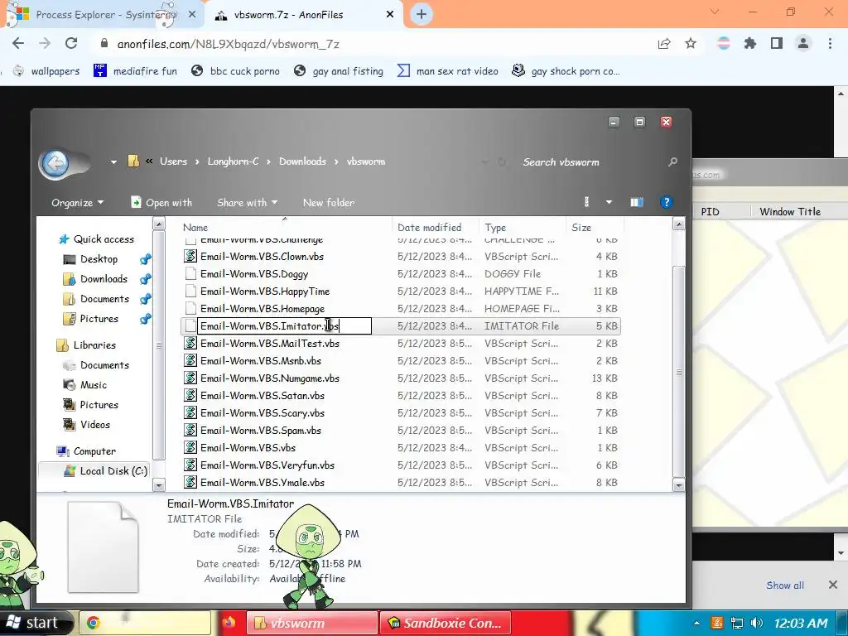The image size is (848, 636).
Task: Click the Explorer back arrow button
Action: [55, 163]
